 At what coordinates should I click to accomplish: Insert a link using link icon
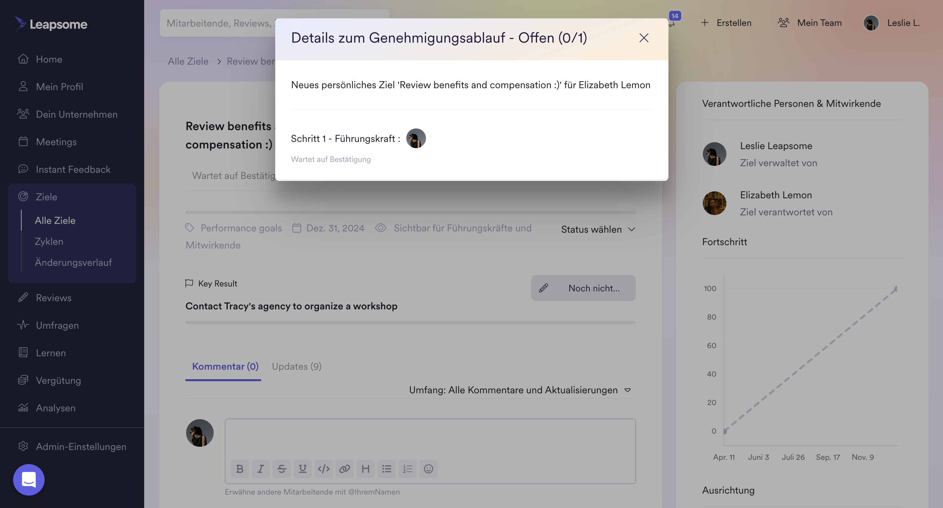click(x=344, y=468)
